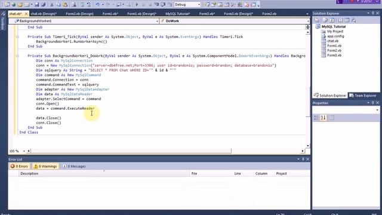382x215 pixels.
Task: Select Form2.vb in Solution Explorer
Action: click(x=334, y=50)
